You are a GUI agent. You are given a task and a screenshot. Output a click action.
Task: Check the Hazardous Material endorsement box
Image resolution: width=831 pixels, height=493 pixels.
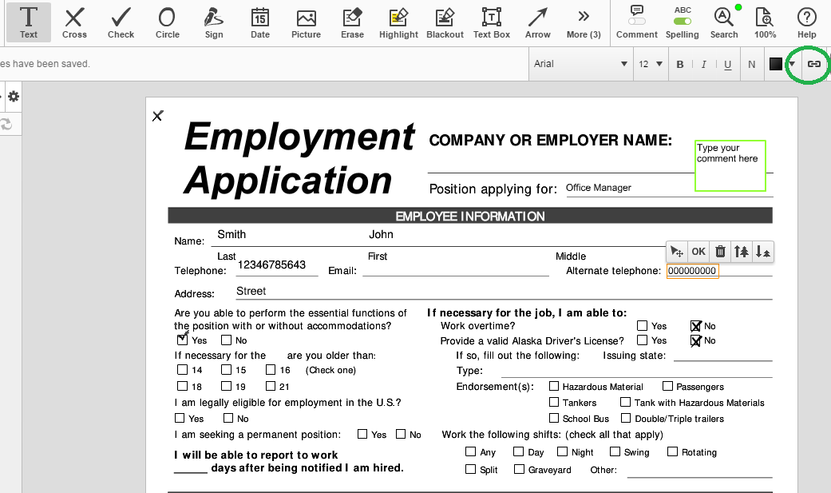coord(554,386)
